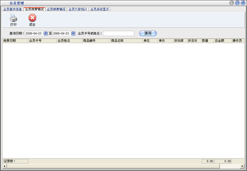Open the end date calendar picker
The height and width of the screenshot is (171, 247).
[x=73, y=33]
